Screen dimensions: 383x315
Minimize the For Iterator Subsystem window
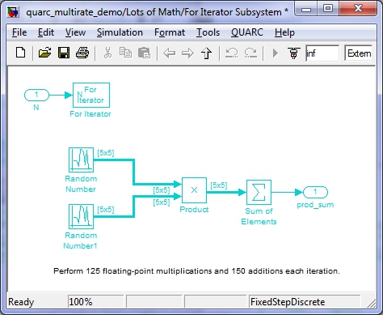pyautogui.click(x=306, y=9)
